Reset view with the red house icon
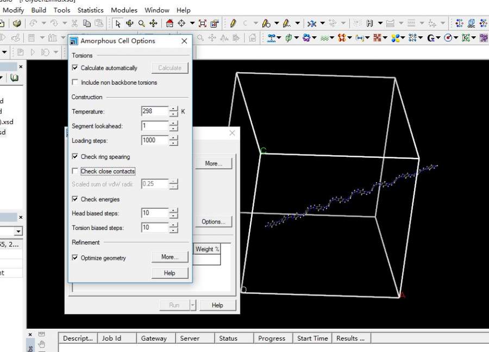 pyautogui.click(x=170, y=23)
